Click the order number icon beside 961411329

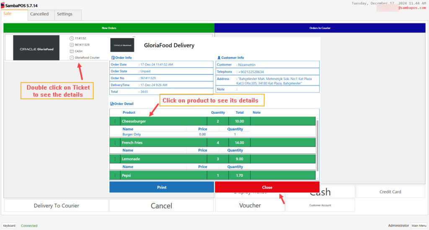tap(72, 45)
